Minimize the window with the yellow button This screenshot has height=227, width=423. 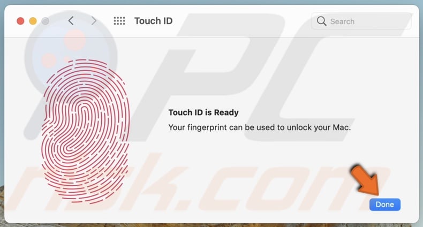pyautogui.click(x=33, y=21)
